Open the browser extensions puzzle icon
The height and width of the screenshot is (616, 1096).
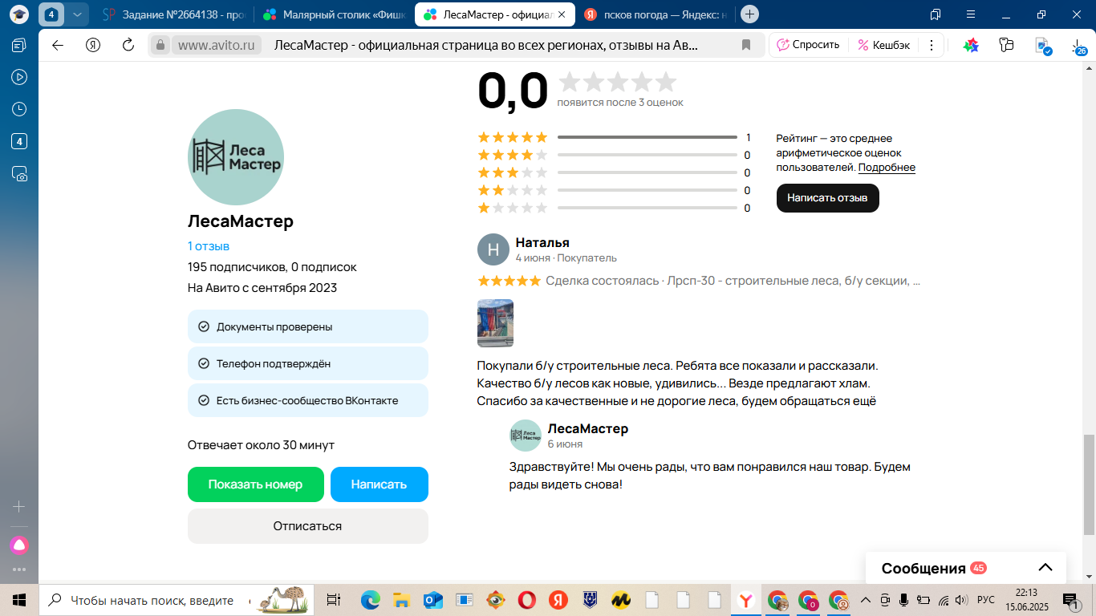1006,46
